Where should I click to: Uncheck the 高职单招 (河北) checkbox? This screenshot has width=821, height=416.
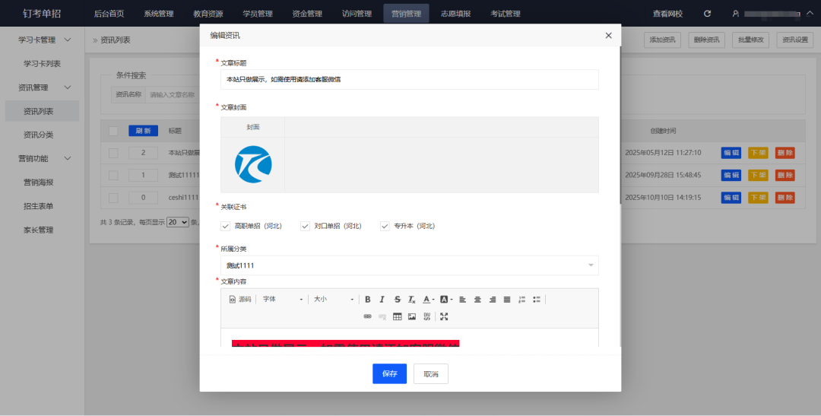tap(225, 226)
